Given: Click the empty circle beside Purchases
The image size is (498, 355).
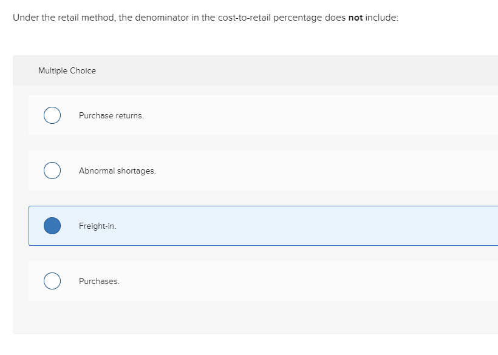Looking at the screenshot, I should click(x=52, y=281).
